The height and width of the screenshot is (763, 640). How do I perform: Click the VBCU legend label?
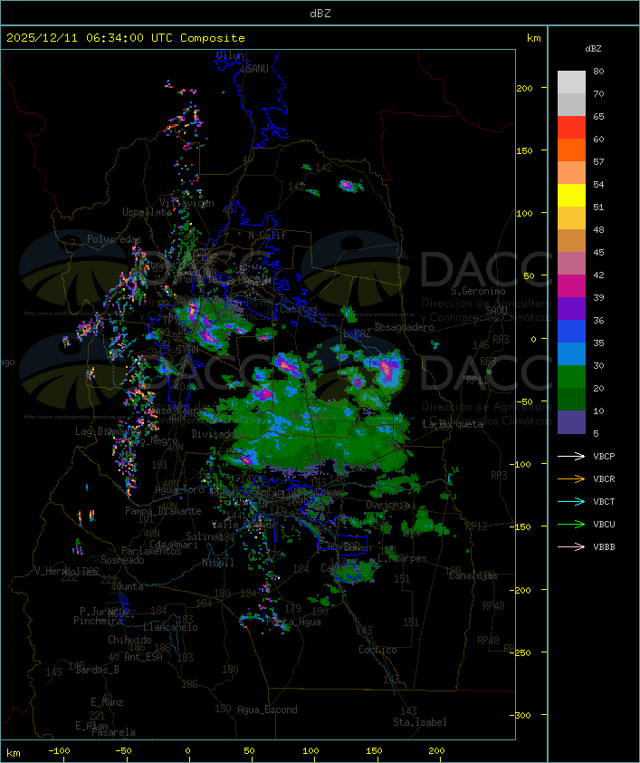[x=604, y=524]
